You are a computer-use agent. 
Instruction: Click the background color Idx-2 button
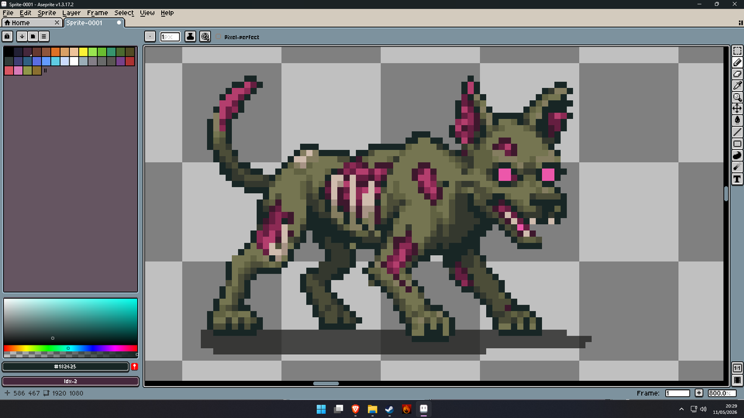coord(71,381)
